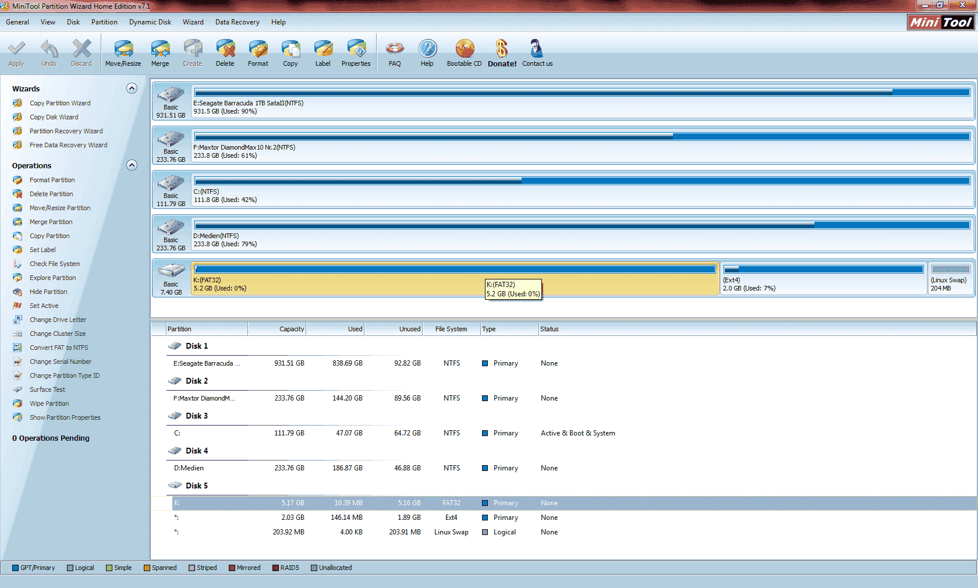
Task: Collapse the Operations panel section
Action: 132,165
